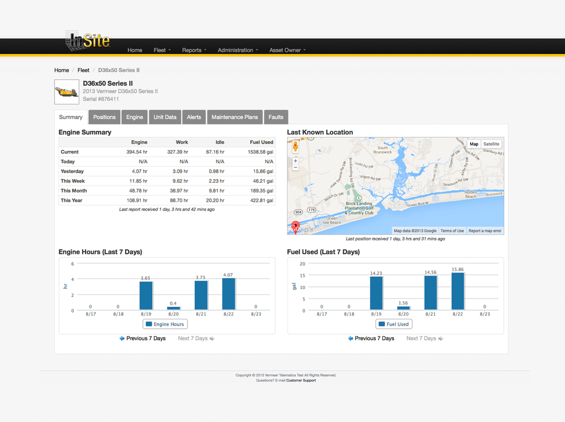Switch to the Positions tab
The width and height of the screenshot is (565, 422).
click(104, 117)
